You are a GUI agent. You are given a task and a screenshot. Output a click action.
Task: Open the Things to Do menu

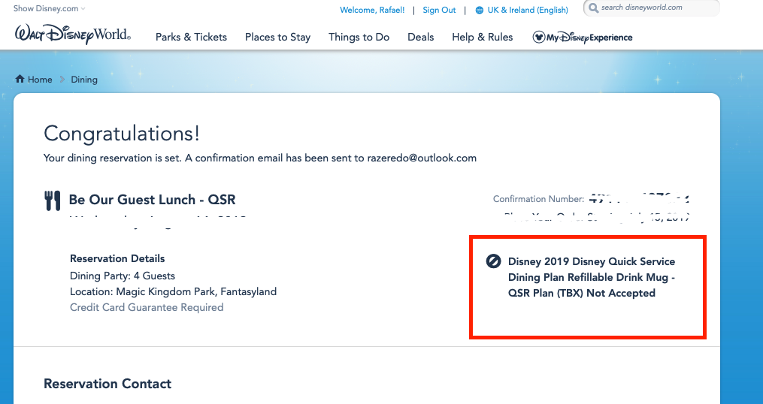point(359,37)
